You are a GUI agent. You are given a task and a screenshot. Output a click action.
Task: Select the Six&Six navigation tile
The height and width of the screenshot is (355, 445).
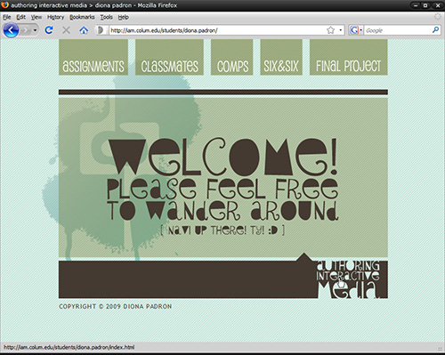(281, 57)
